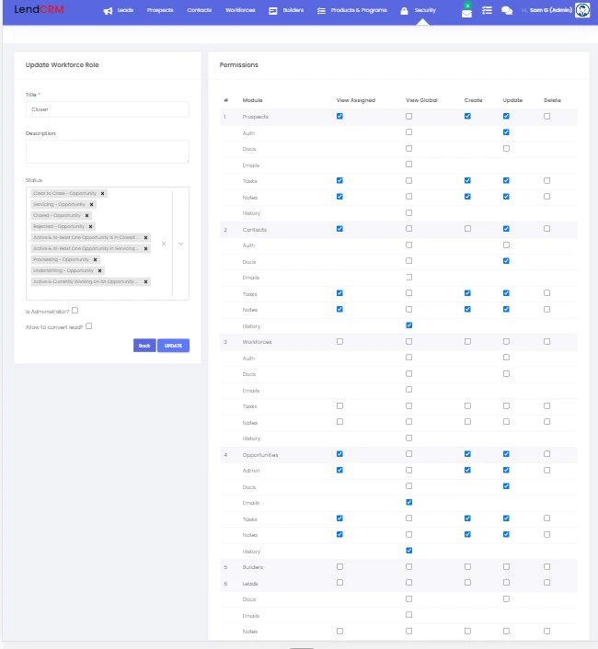
Task: Click the Security lock icon
Action: (404, 11)
